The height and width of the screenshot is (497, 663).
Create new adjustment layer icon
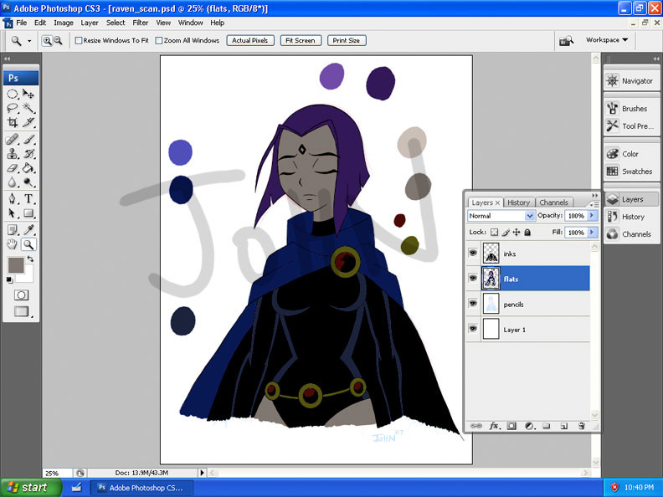pyautogui.click(x=529, y=426)
